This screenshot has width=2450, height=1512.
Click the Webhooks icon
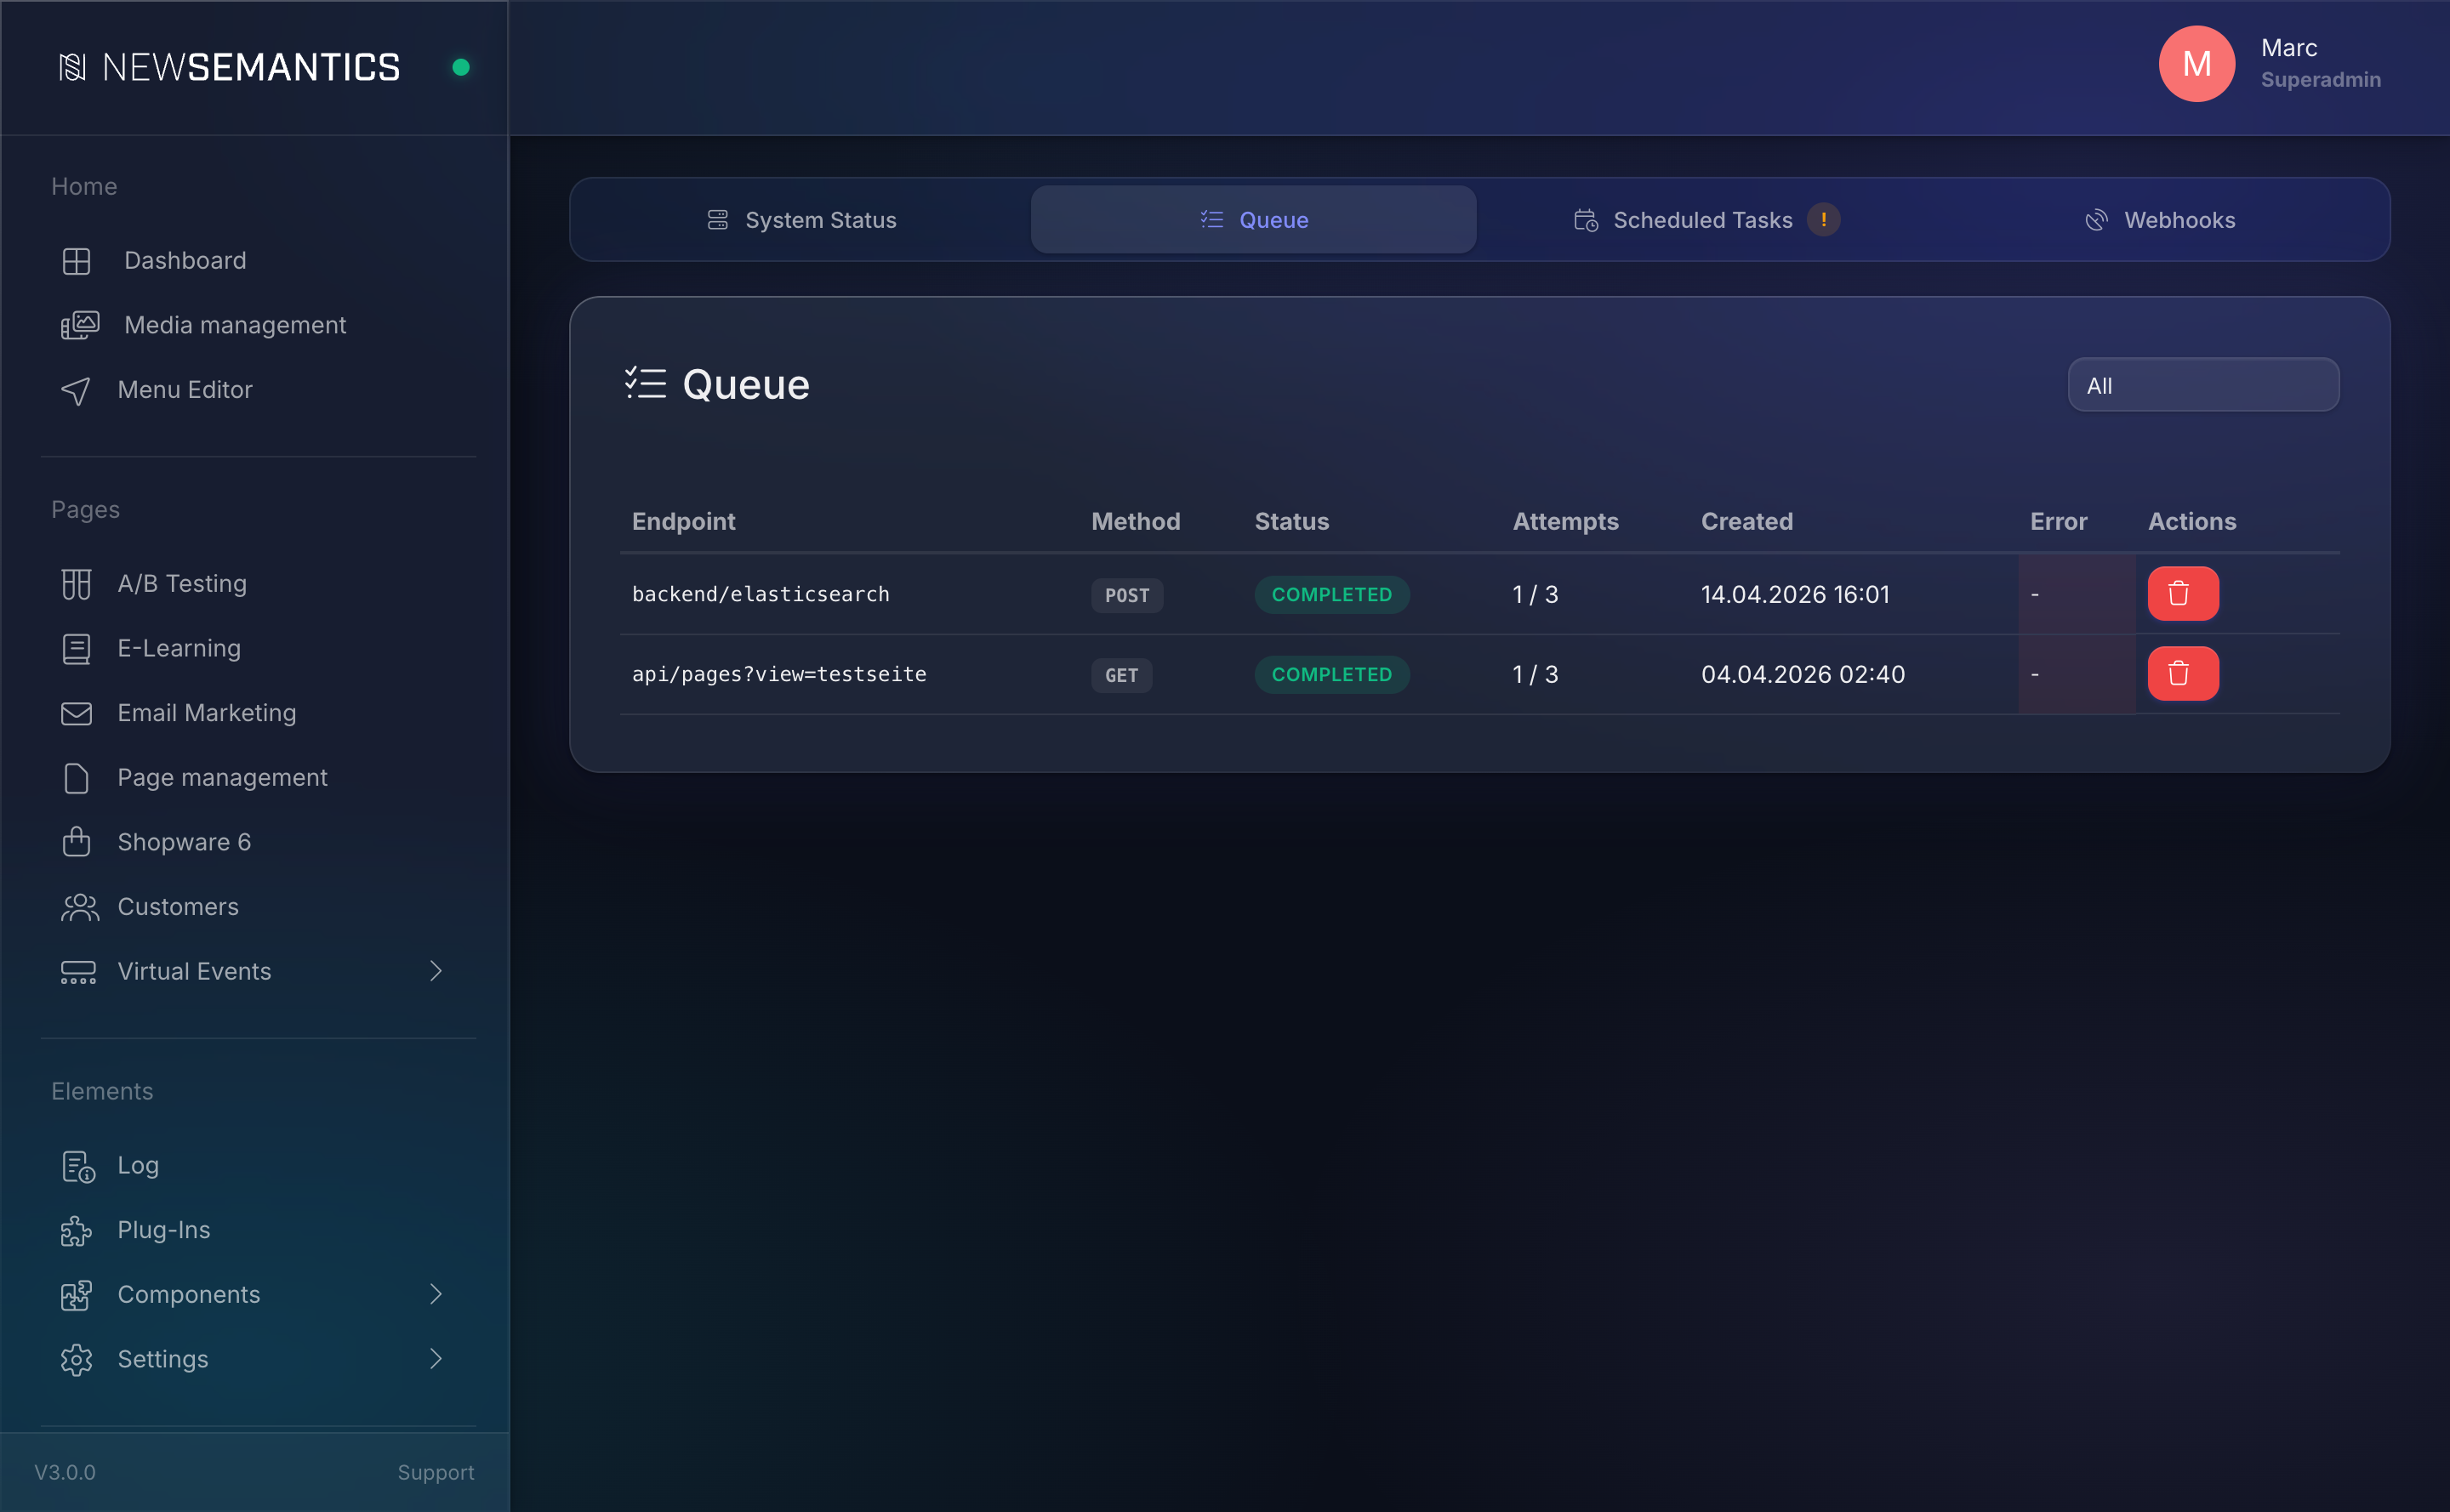[x=2096, y=220]
